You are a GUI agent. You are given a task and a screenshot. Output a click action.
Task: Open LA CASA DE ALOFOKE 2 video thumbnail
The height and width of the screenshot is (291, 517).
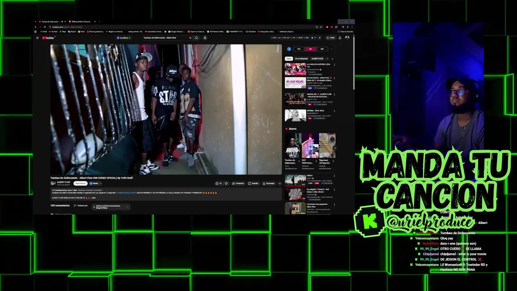tap(295, 69)
